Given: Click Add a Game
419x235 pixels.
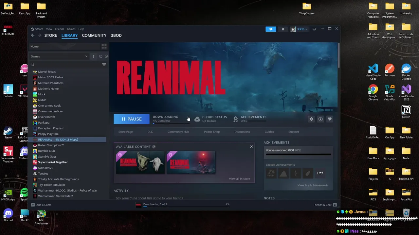Looking at the screenshot, I should click(x=41, y=205).
